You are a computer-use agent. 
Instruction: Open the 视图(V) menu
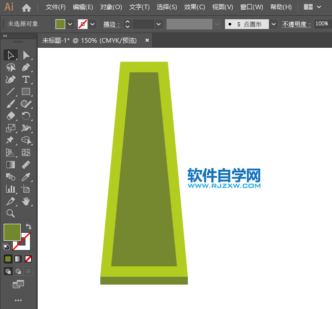pyautogui.click(x=223, y=7)
